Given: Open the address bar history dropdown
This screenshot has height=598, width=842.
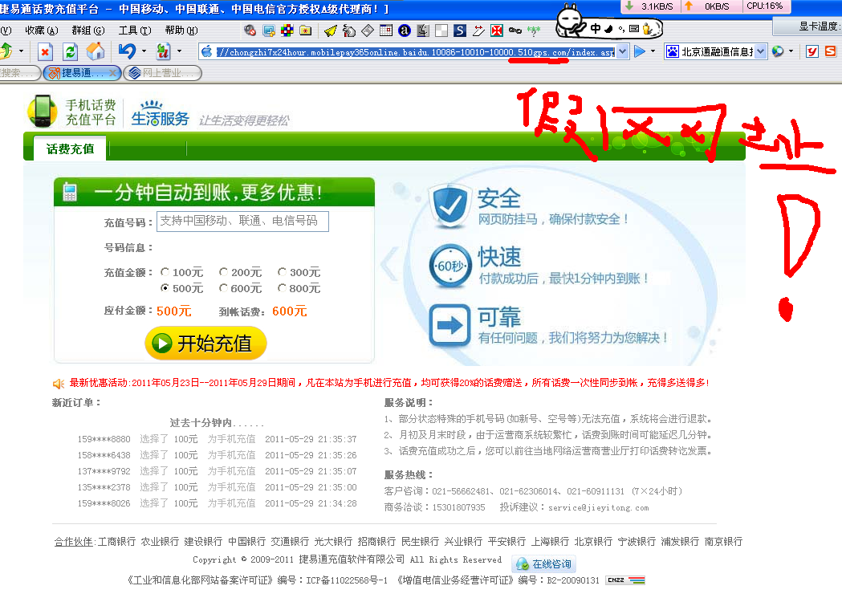Looking at the screenshot, I should coord(622,51).
